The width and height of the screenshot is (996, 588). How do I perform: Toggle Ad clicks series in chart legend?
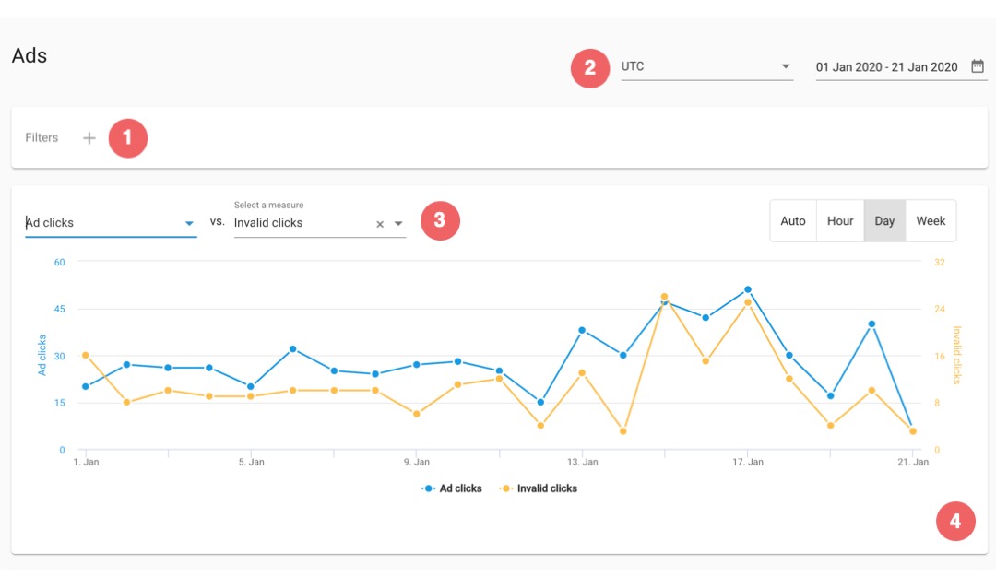click(x=452, y=488)
